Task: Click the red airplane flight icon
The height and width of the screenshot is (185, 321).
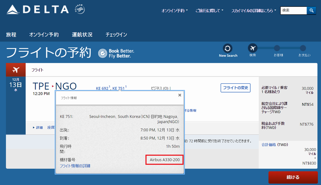Action: [x=16, y=70]
